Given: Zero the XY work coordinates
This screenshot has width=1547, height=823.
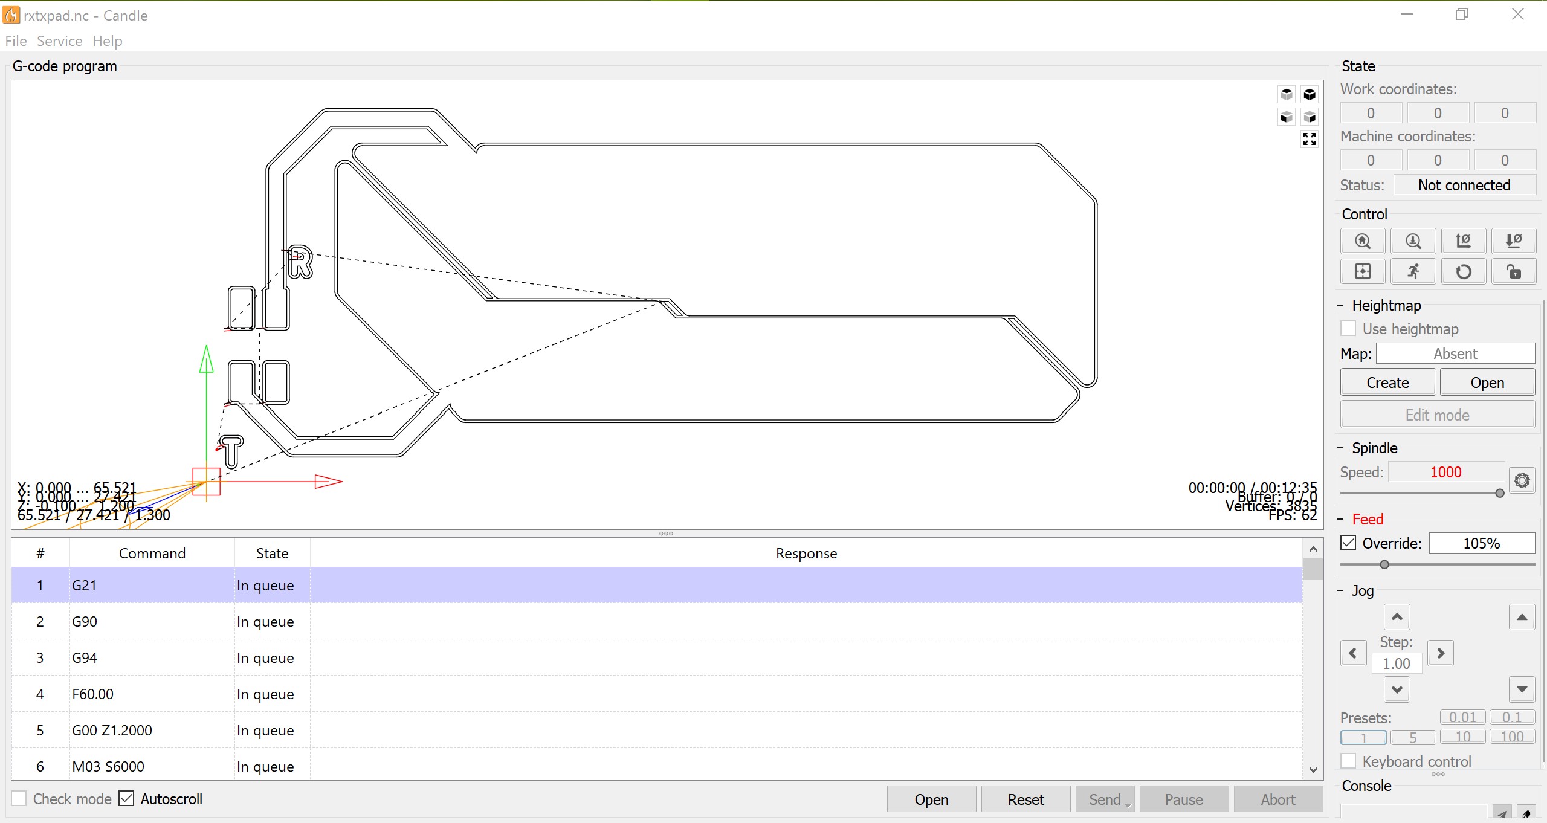Looking at the screenshot, I should click(1463, 241).
